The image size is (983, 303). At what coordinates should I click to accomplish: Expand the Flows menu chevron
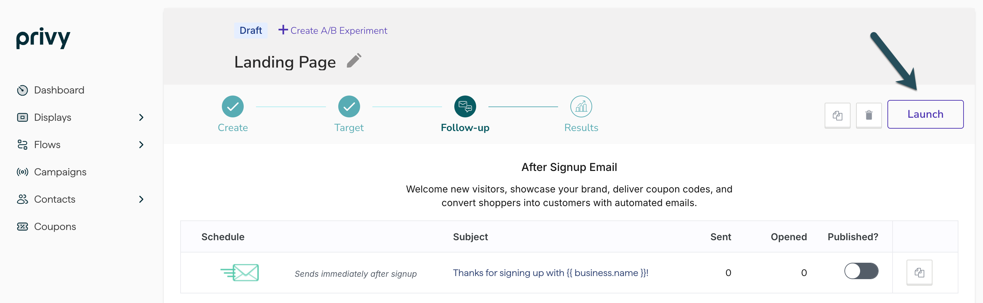pyautogui.click(x=141, y=145)
